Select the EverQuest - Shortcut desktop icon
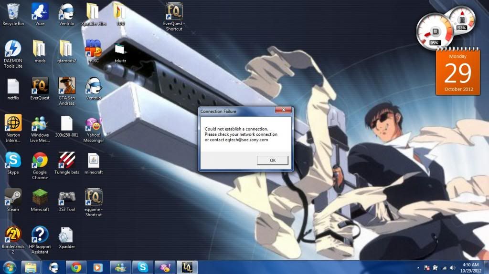 [174, 17]
